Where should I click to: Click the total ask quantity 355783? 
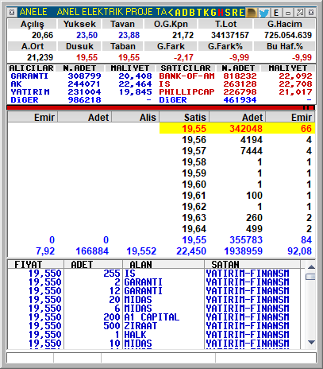pyautogui.click(x=246, y=240)
